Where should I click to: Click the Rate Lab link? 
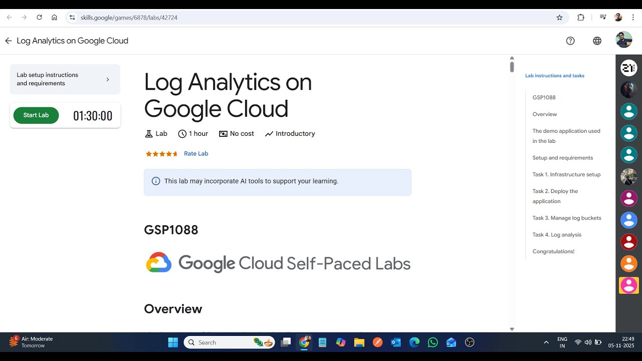click(x=196, y=154)
